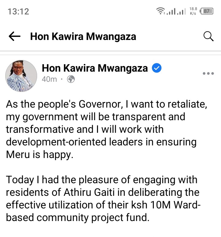Tap the page header title Hon Kawira Mwangaza
Viewport: 221px width, 237px height.
point(83,37)
